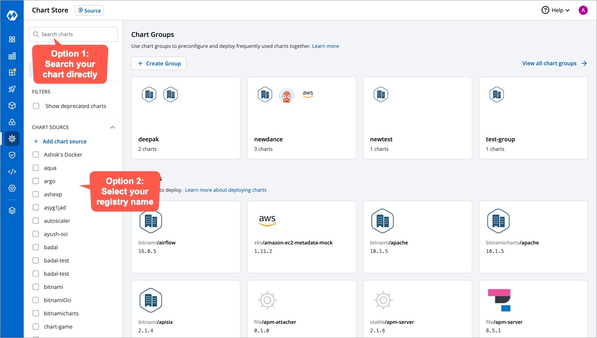Click the Source button beside Chart Store
The height and width of the screenshot is (338, 597).
(x=89, y=10)
